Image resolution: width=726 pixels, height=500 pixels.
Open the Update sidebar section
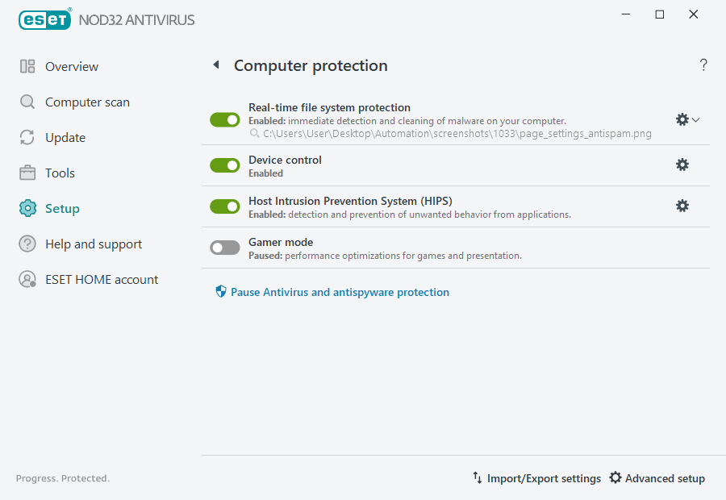click(x=65, y=138)
